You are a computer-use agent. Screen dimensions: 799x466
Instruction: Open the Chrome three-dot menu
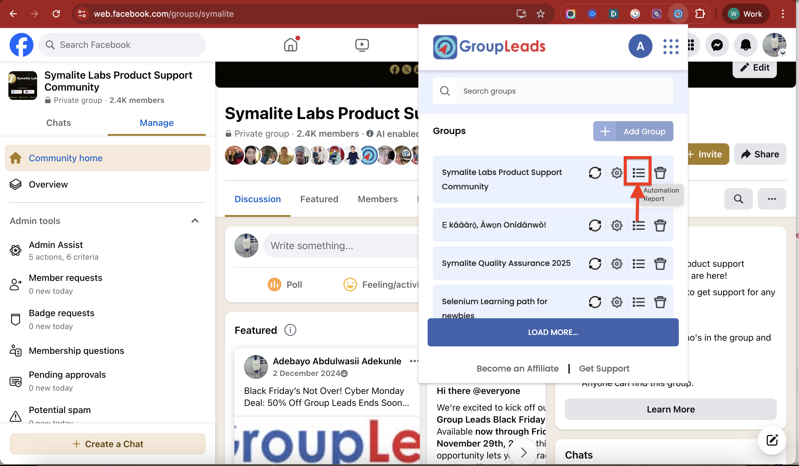coord(783,14)
